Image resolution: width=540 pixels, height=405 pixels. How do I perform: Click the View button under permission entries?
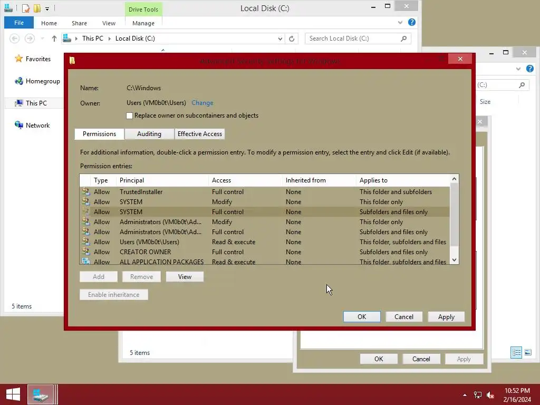pyautogui.click(x=185, y=276)
